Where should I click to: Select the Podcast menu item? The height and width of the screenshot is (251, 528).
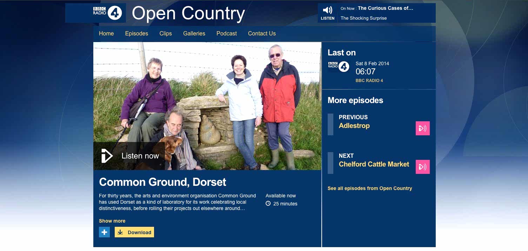coord(227,34)
